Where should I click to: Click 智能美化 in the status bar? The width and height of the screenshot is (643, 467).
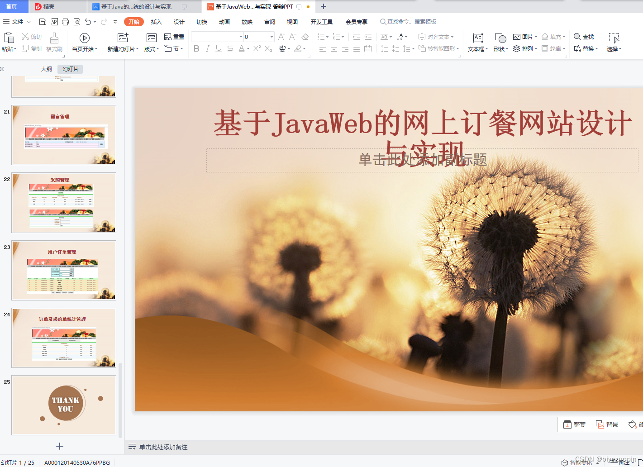(577, 462)
